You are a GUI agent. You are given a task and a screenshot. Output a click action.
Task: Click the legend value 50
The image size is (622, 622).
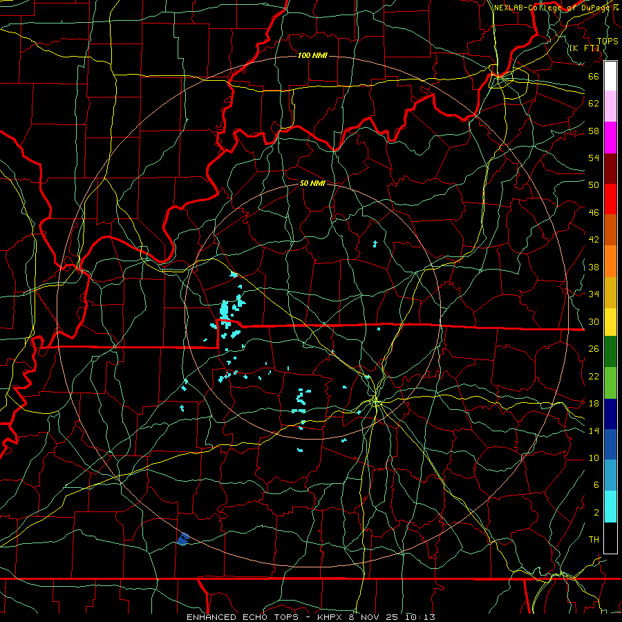pos(594,185)
